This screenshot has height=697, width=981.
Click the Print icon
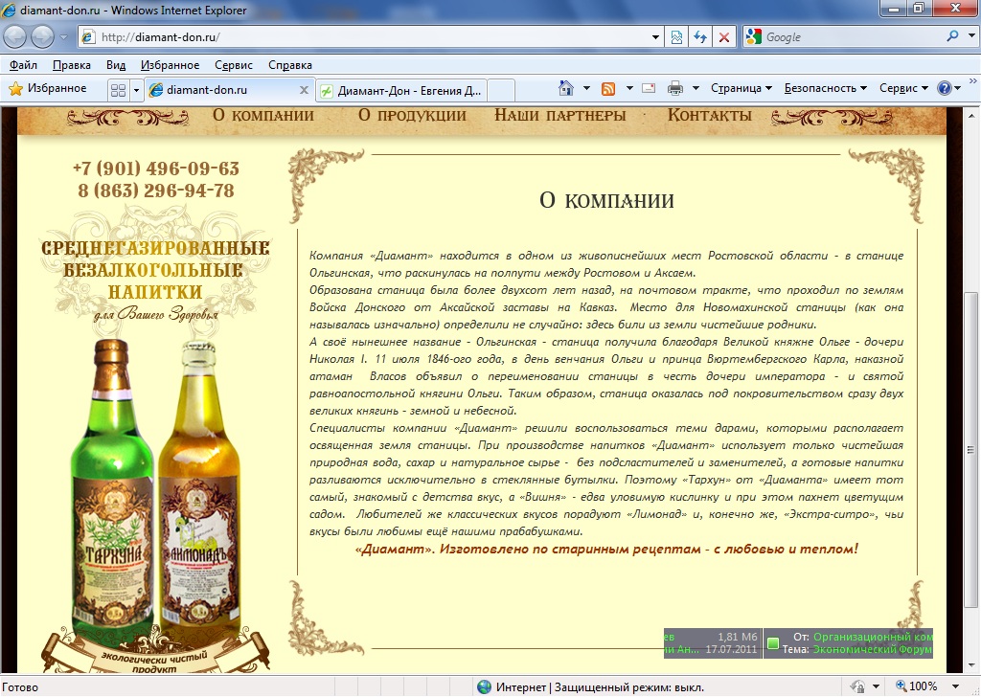[x=675, y=88]
